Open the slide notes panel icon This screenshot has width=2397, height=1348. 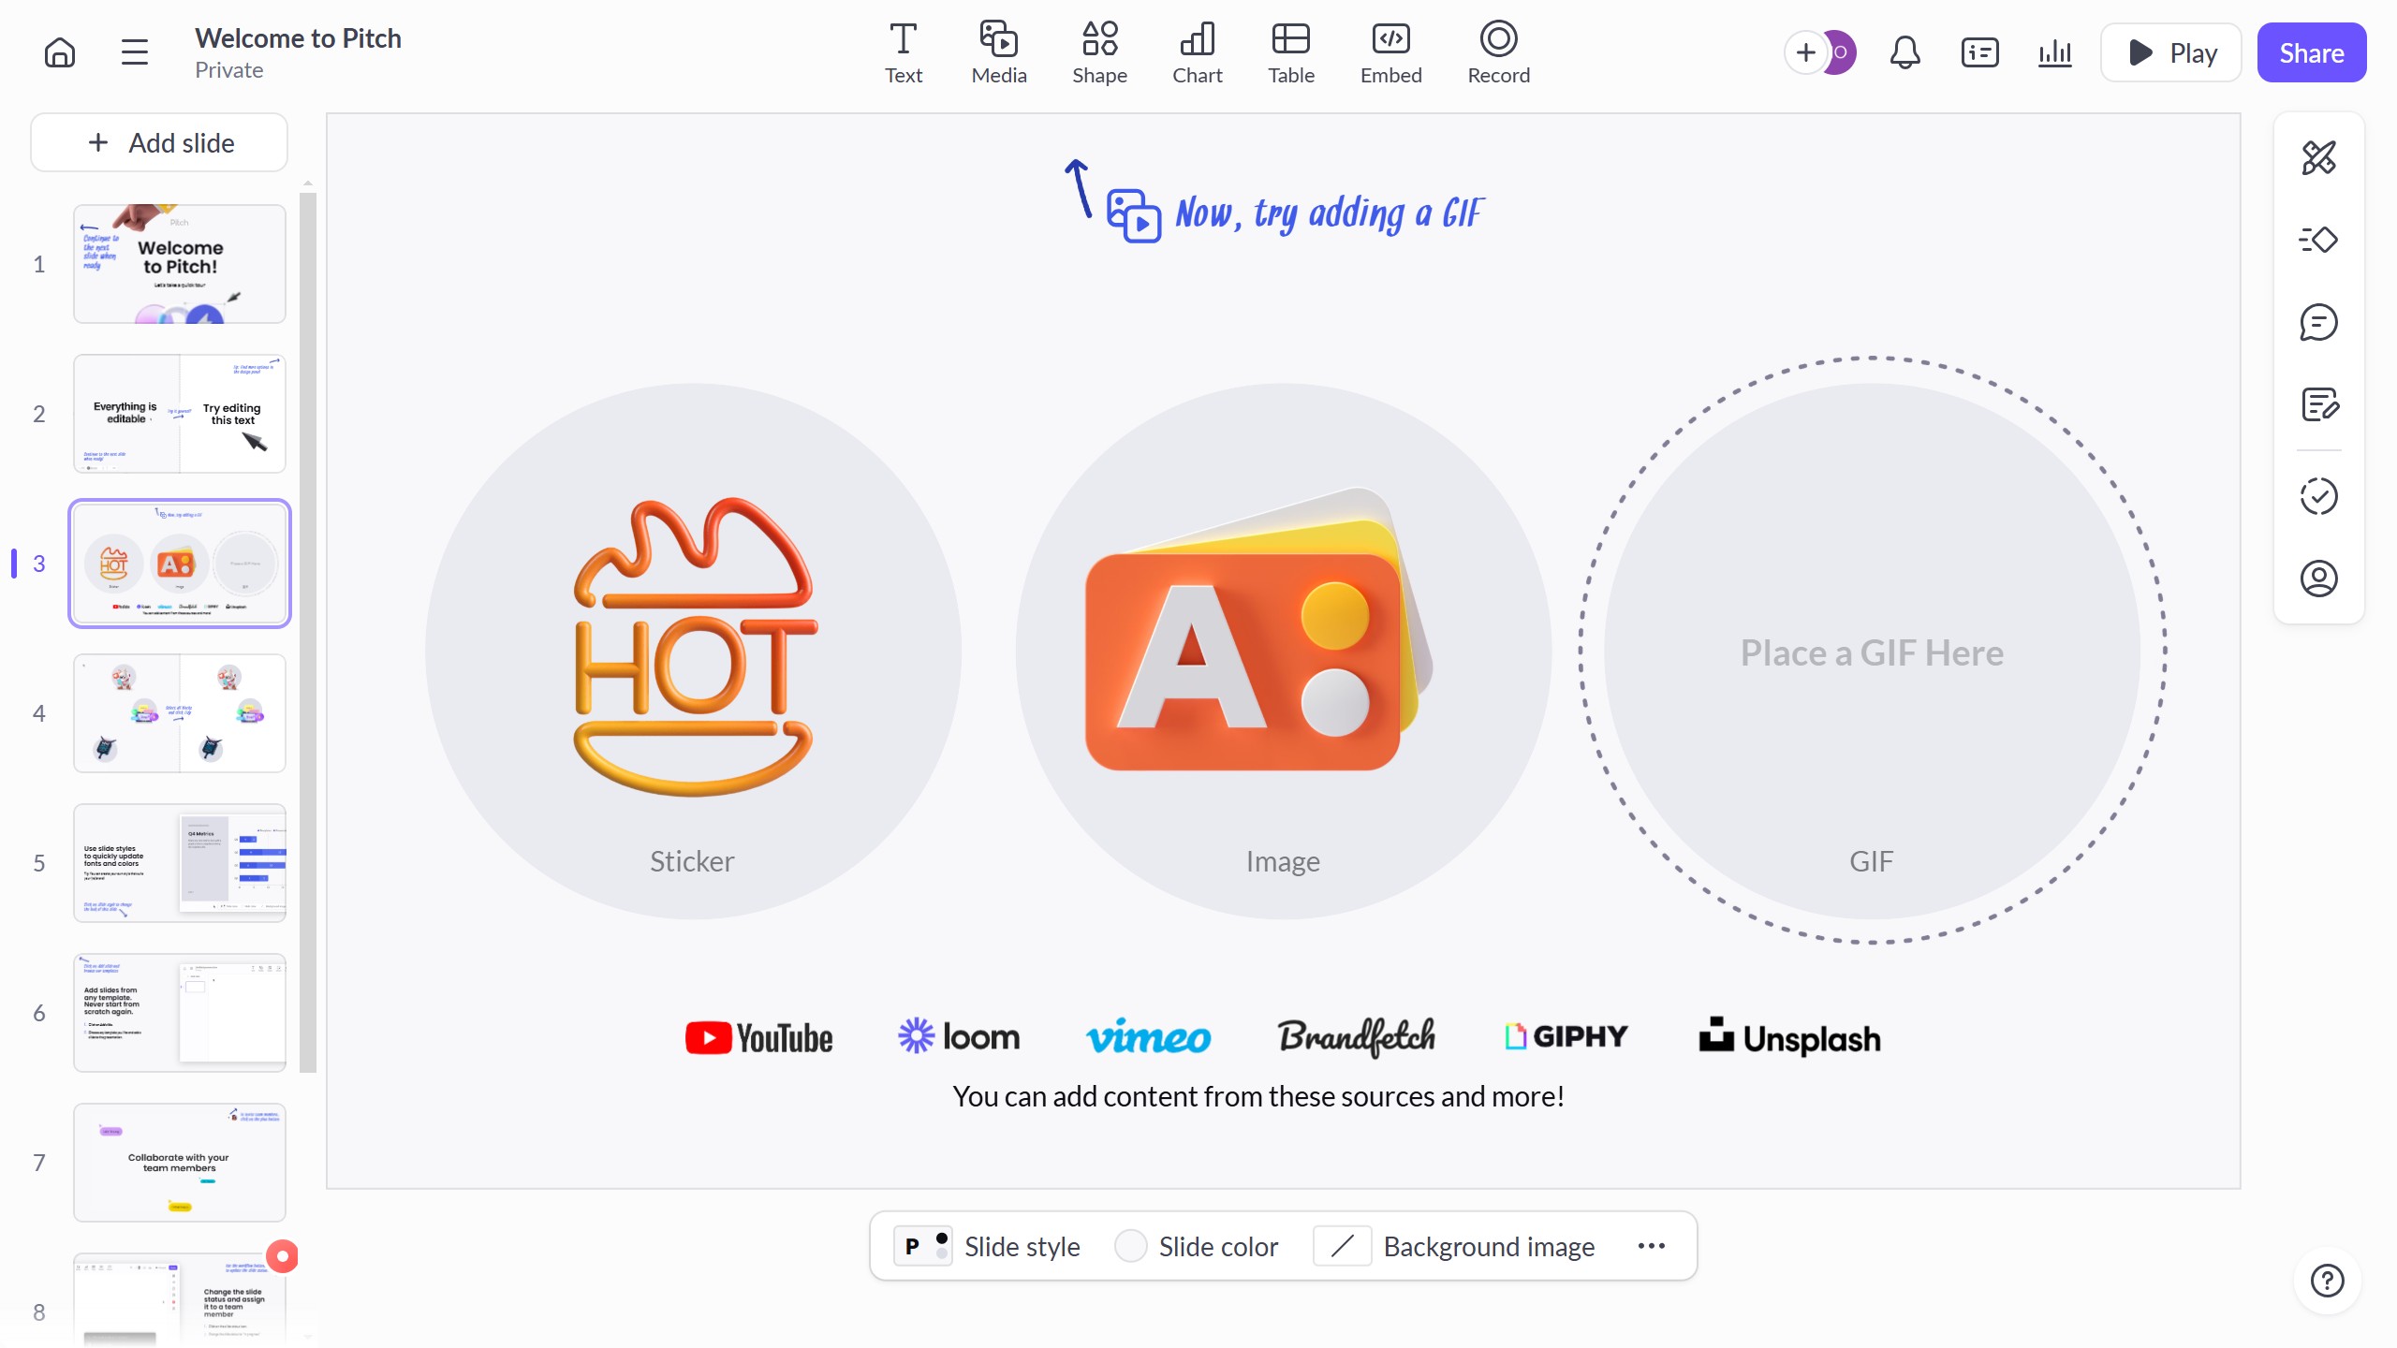(x=2318, y=404)
